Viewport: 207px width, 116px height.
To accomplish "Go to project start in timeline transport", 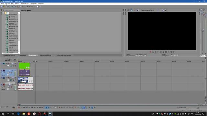I will [x=35, y=108].
